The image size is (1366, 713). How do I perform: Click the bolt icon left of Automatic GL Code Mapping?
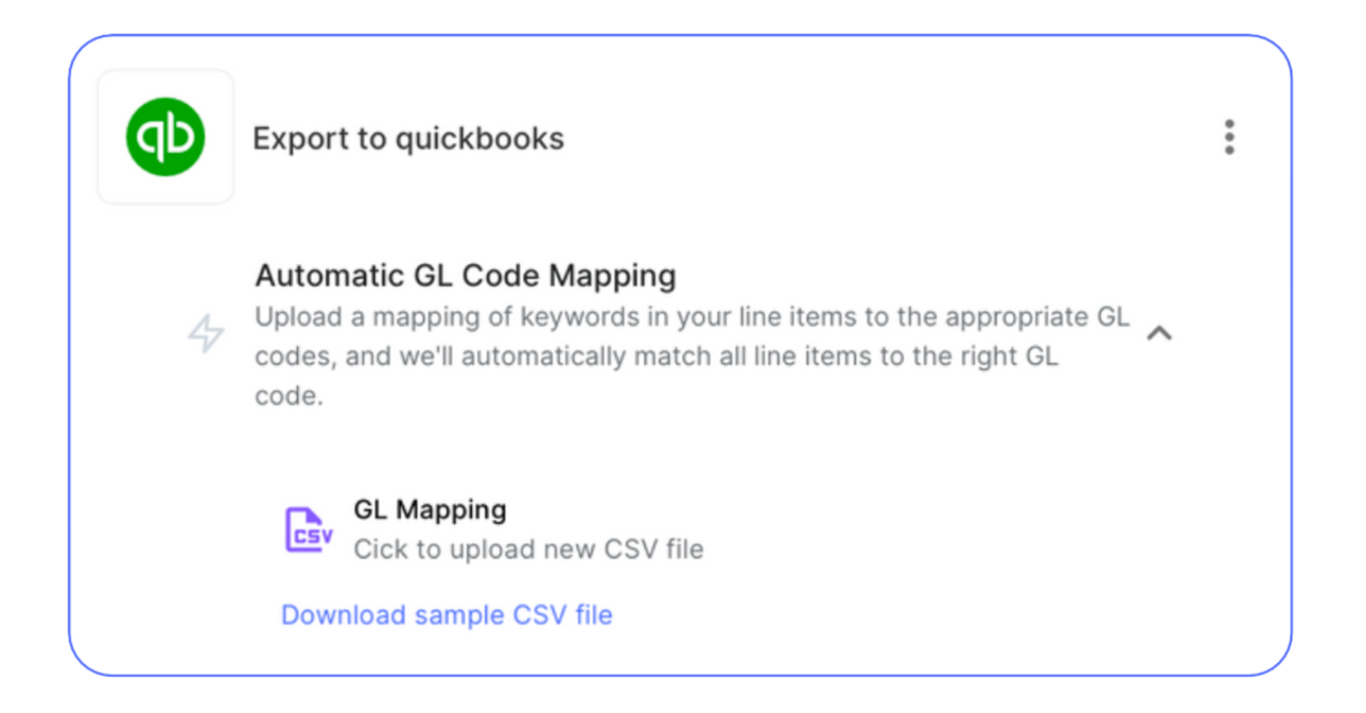(x=207, y=333)
